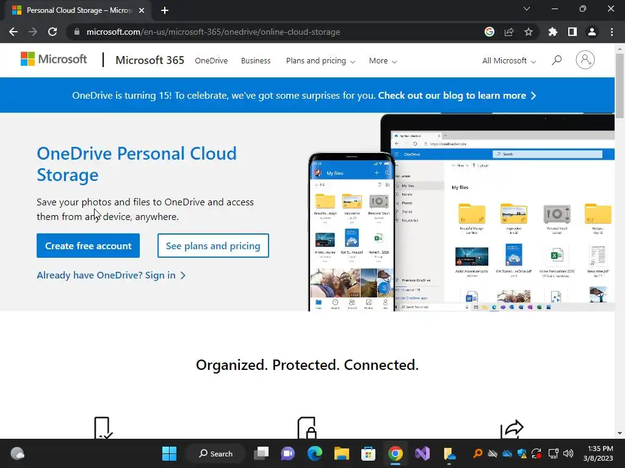Open Chrome's three-dot menu
625x468 pixels.
612,32
